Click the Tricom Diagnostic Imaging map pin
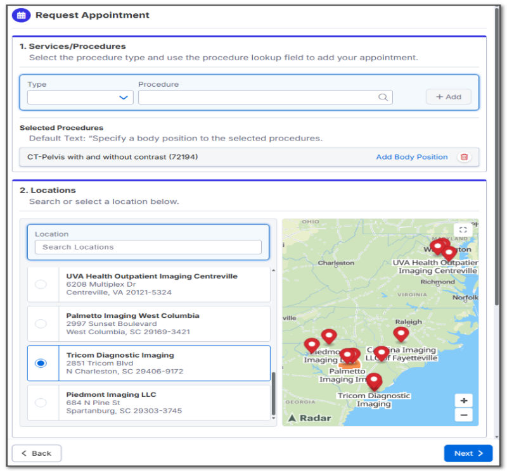This screenshot has height=471, width=507. (x=374, y=381)
